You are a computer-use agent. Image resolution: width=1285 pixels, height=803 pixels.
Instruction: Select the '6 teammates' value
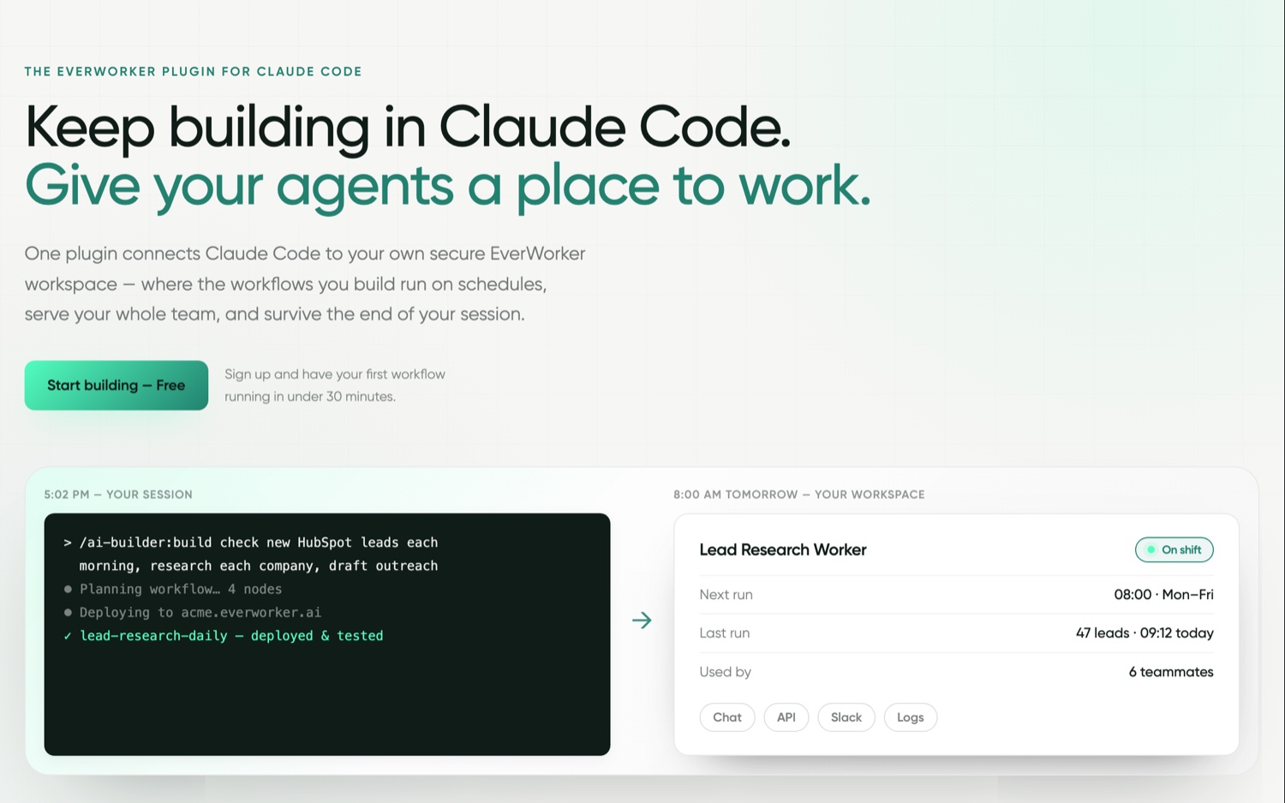click(x=1171, y=672)
